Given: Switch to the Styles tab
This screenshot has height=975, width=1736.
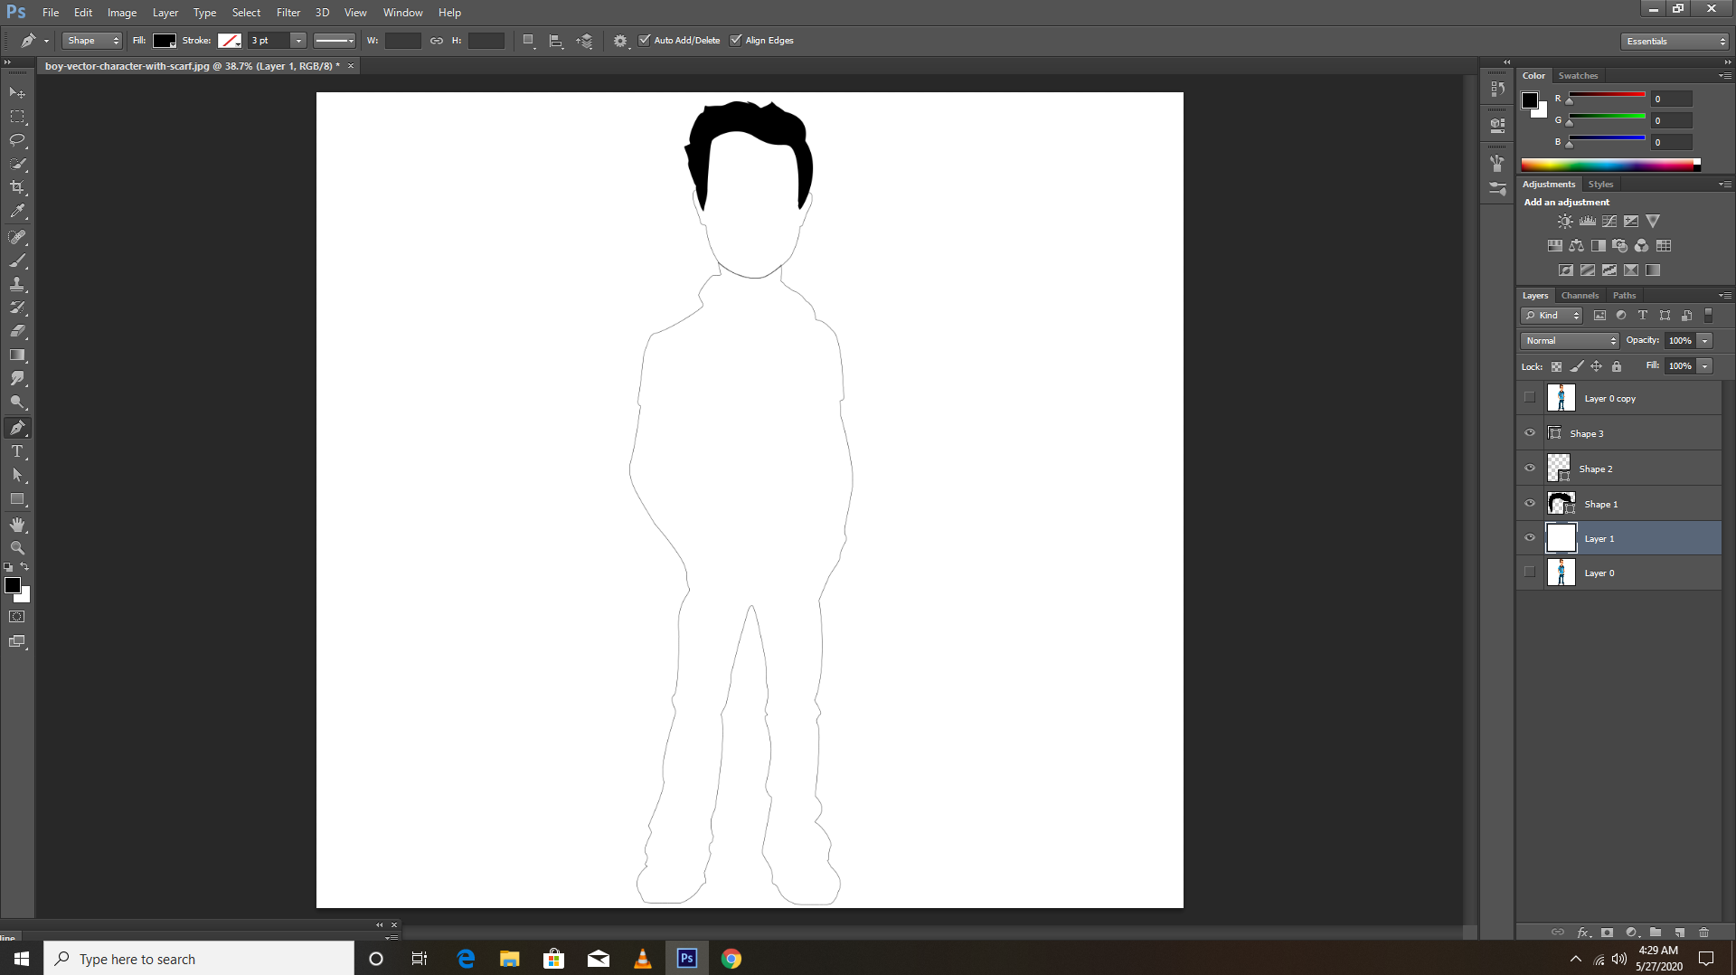Looking at the screenshot, I should click(x=1600, y=185).
